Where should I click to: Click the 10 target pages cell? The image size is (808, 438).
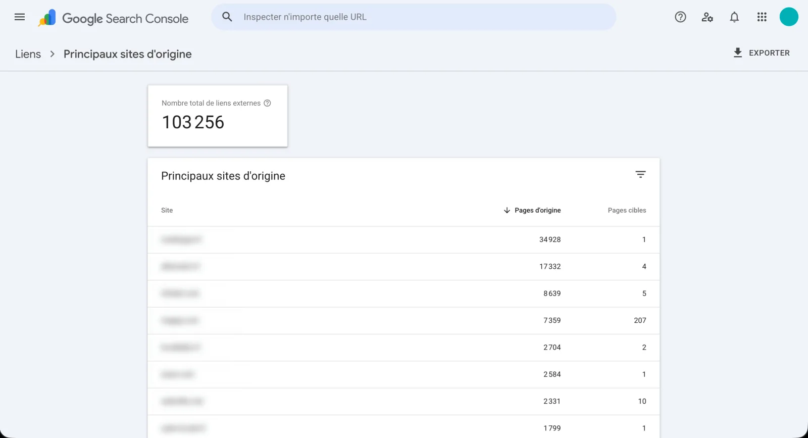[642, 401]
